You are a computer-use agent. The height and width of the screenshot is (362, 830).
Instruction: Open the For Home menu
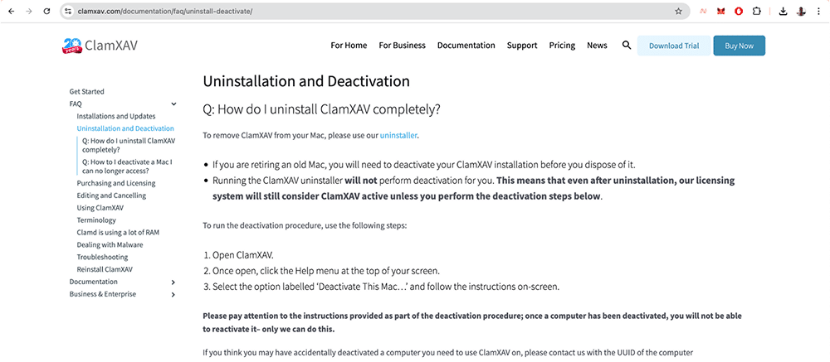(349, 46)
